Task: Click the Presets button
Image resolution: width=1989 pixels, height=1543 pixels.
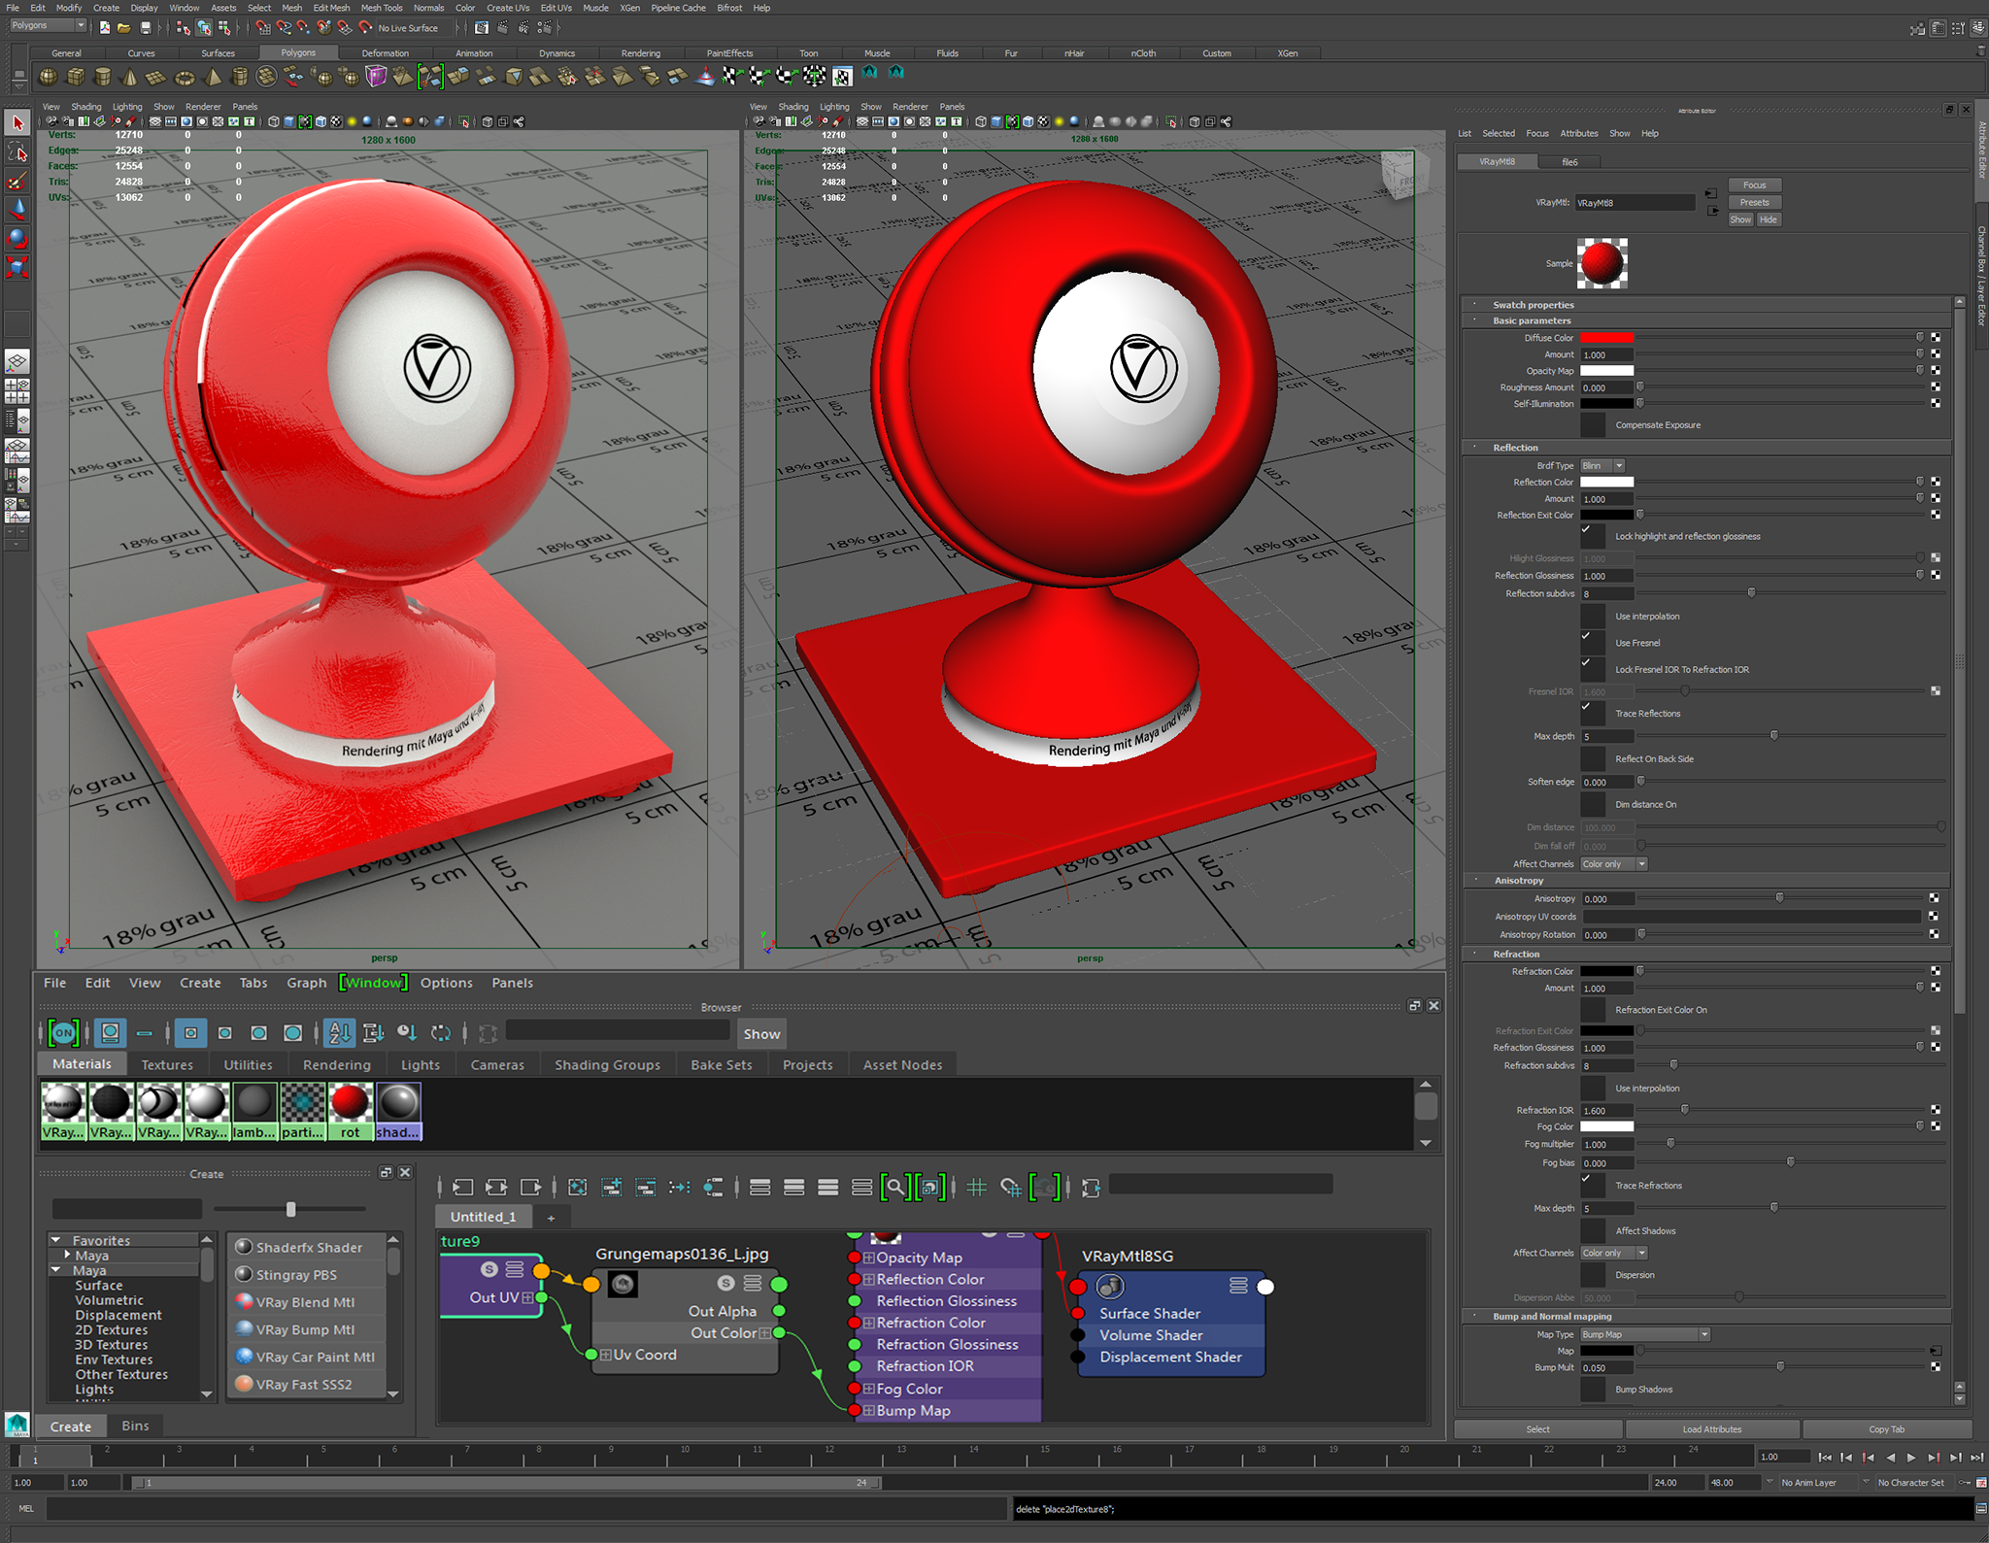Action: (x=1754, y=202)
